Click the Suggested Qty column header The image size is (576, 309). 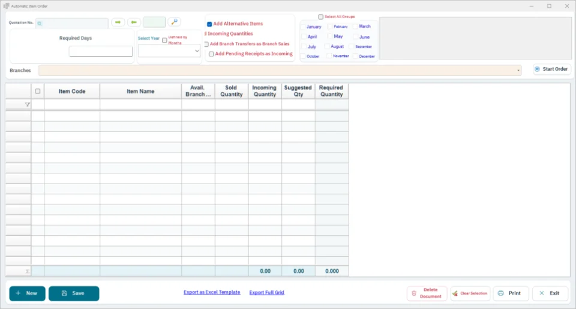(x=298, y=91)
